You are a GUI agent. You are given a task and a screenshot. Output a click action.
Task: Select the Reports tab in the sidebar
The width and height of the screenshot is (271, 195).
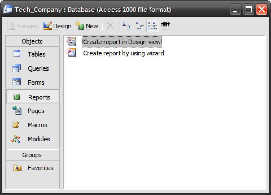36,97
